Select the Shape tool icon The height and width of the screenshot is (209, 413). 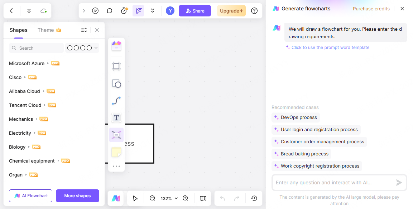click(x=116, y=84)
